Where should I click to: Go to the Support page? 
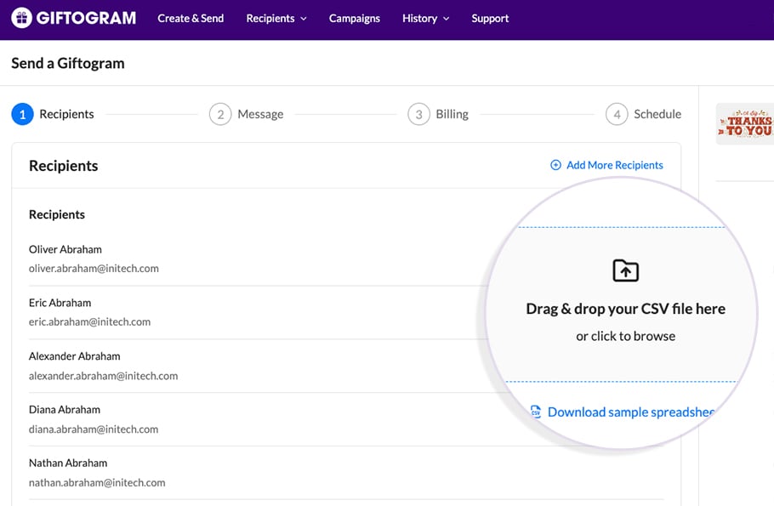pyautogui.click(x=490, y=18)
